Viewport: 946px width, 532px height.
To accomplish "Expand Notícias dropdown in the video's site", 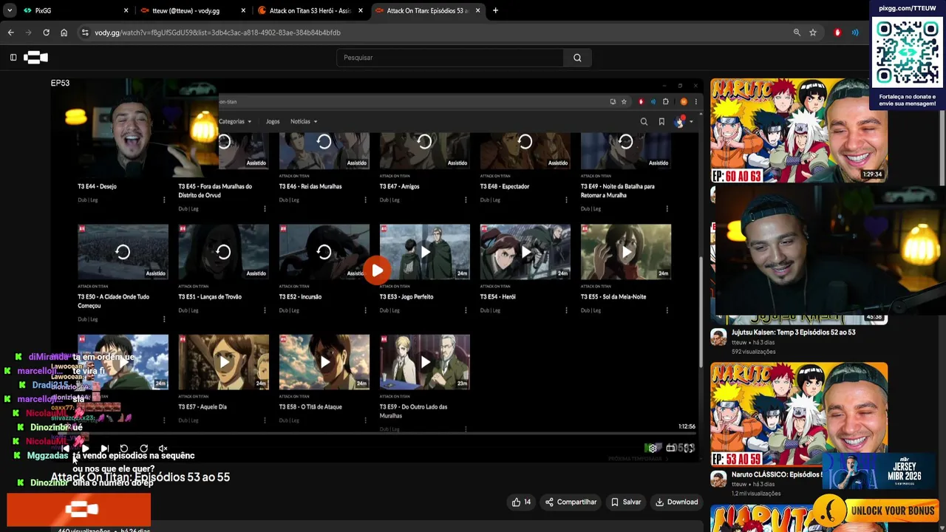I will click(304, 121).
